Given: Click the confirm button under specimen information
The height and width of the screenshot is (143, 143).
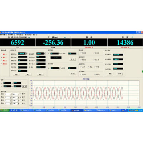Looking at the screenshot, I should pyautogui.click(x=110, y=74).
